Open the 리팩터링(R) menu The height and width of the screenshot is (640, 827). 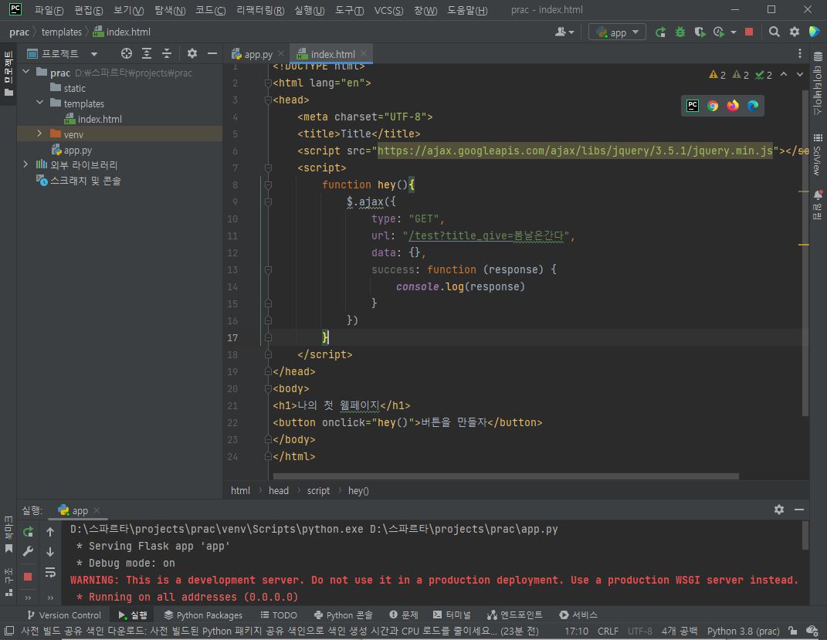click(260, 10)
